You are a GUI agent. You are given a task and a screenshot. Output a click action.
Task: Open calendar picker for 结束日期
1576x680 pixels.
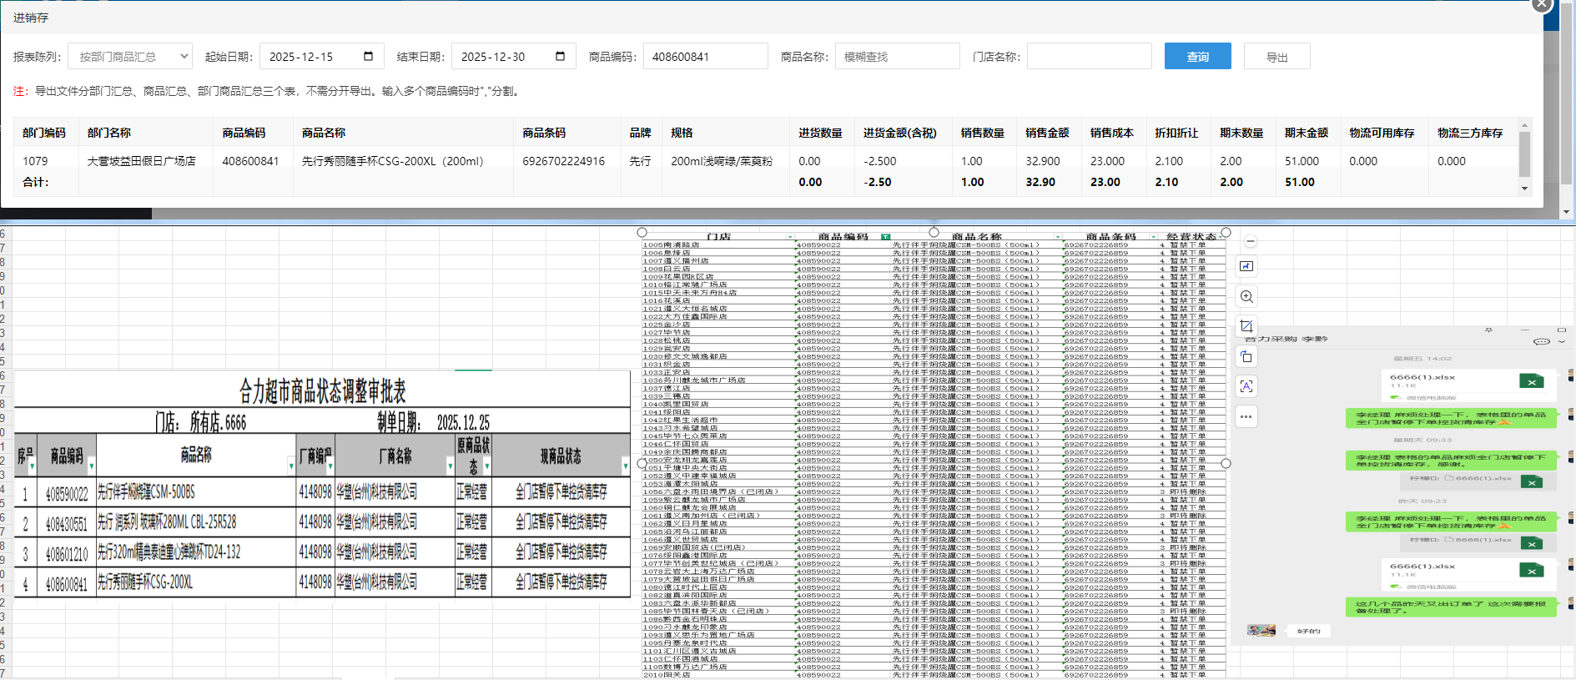point(560,57)
